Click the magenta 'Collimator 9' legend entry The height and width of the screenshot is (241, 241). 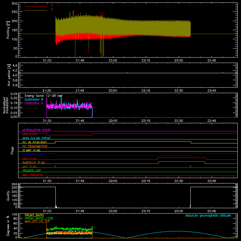click(x=34, y=103)
